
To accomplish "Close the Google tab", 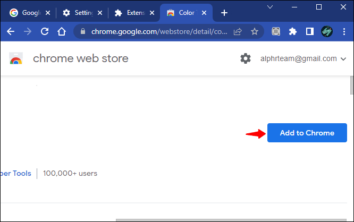I will [x=48, y=13].
